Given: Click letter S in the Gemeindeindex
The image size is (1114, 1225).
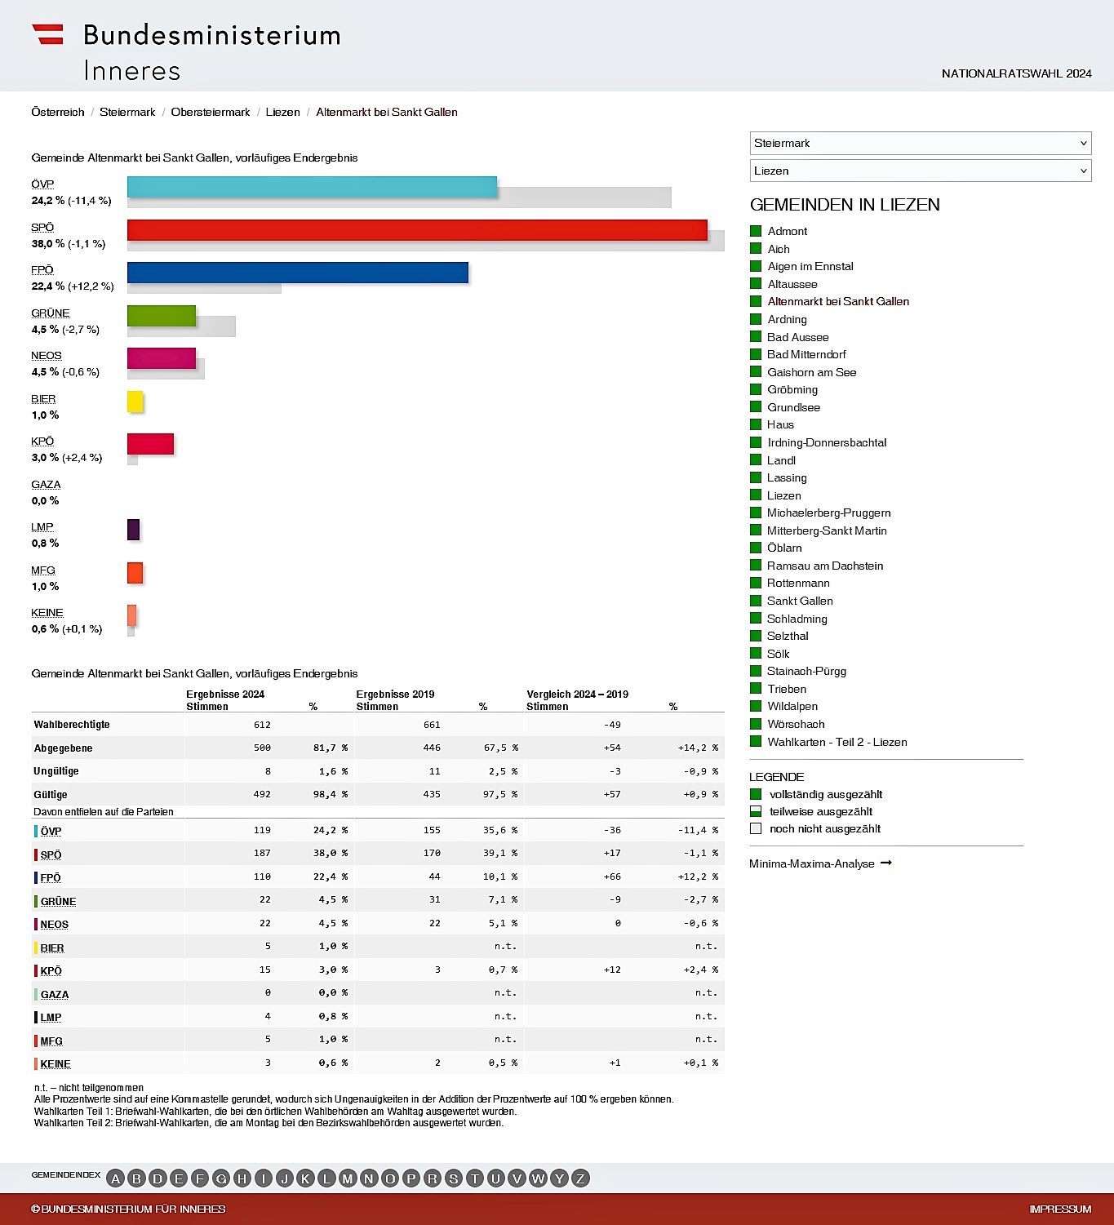Looking at the screenshot, I should [454, 1178].
